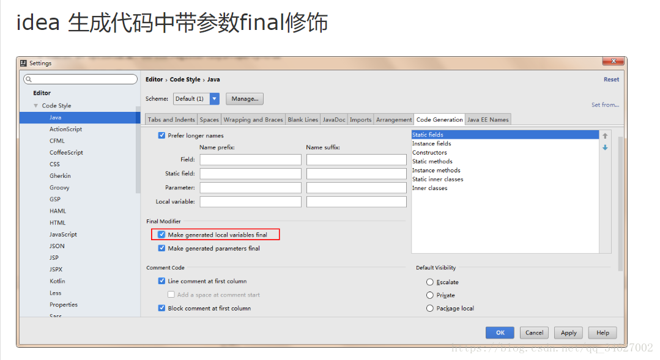Click the Set from... link

(x=606, y=105)
